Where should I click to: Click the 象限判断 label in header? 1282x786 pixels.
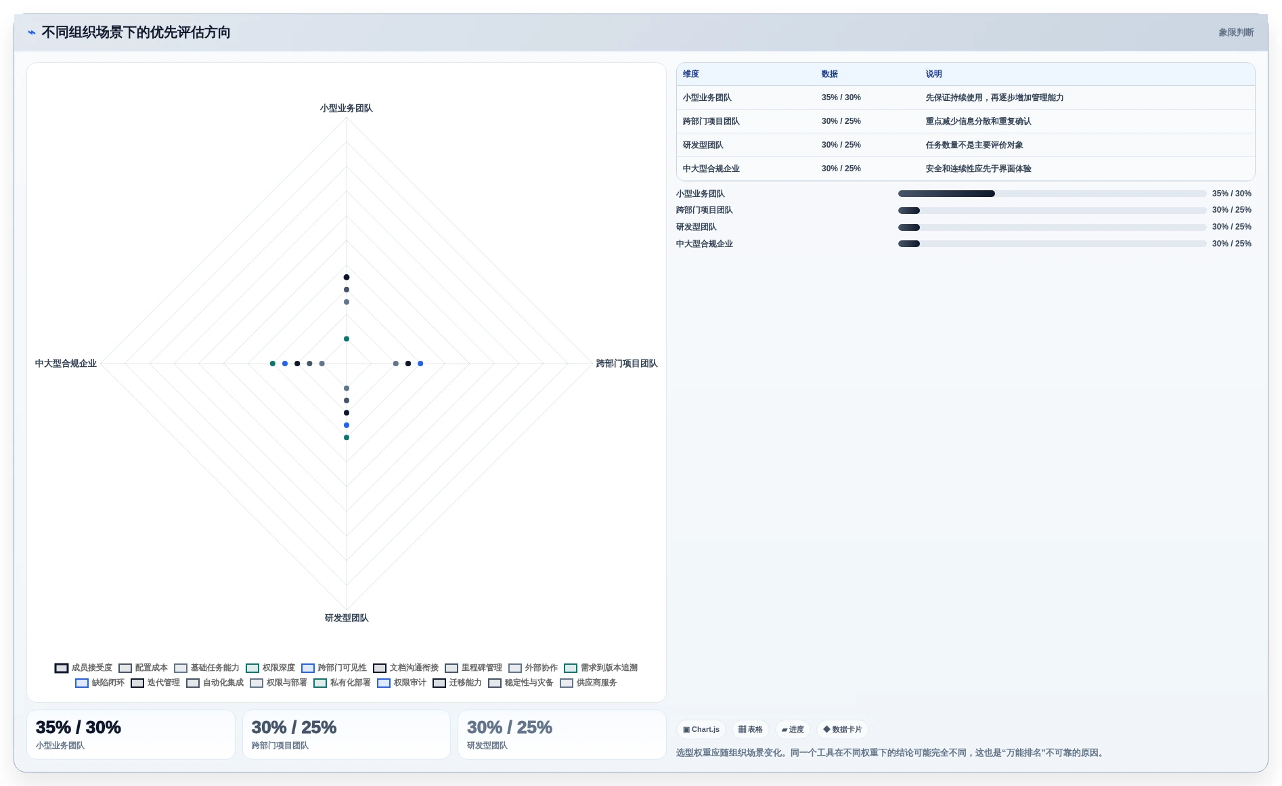pos(1236,32)
